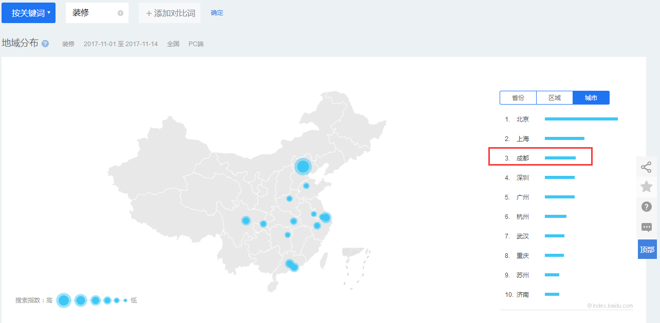Switch to the 区域 tab
Viewport: 660px width, 323px height.
(x=555, y=97)
